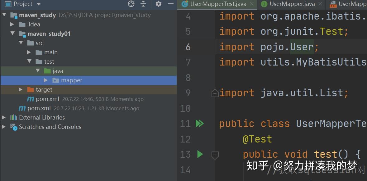Click the Select Opened File globe icon
This screenshot has height=181, width=367.
pyautogui.click(x=131, y=4)
